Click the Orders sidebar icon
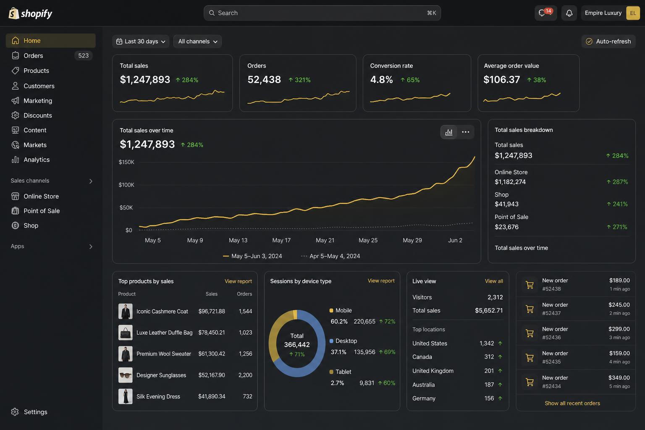The width and height of the screenshot is (645, 430). pyautogui.click(x=16, y=55)
